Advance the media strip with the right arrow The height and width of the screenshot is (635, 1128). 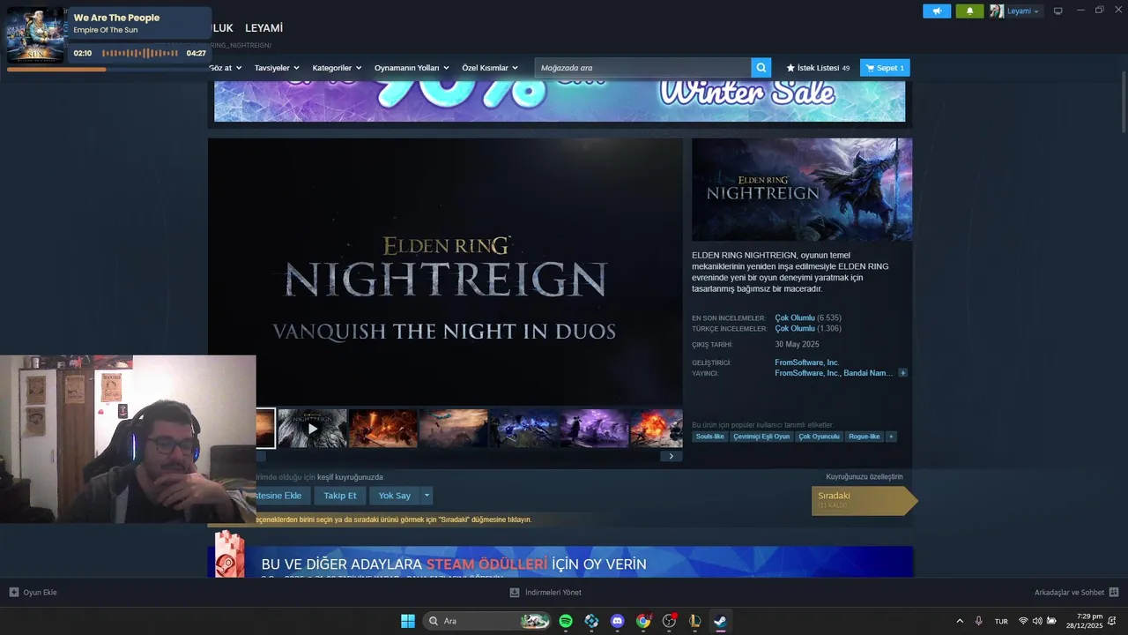[x=671, y=456]
